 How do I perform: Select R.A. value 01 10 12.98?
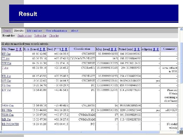39,54
